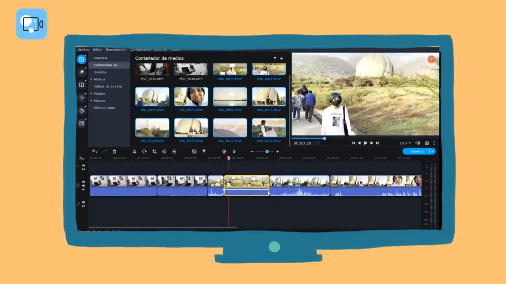Image resolution: width=506 pixels, height=284 pixels.
Task: Select the first clip on video track
Action: 123,186
